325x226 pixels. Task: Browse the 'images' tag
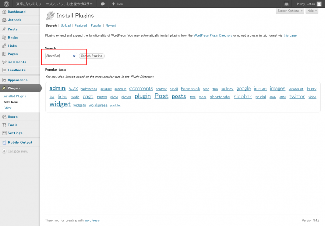278,89
